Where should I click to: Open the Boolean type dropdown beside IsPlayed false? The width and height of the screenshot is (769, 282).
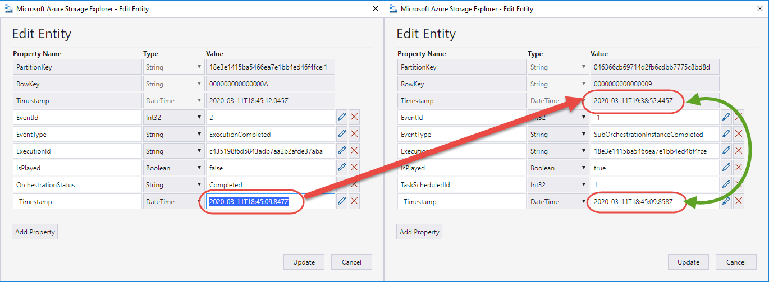[173, 168]
